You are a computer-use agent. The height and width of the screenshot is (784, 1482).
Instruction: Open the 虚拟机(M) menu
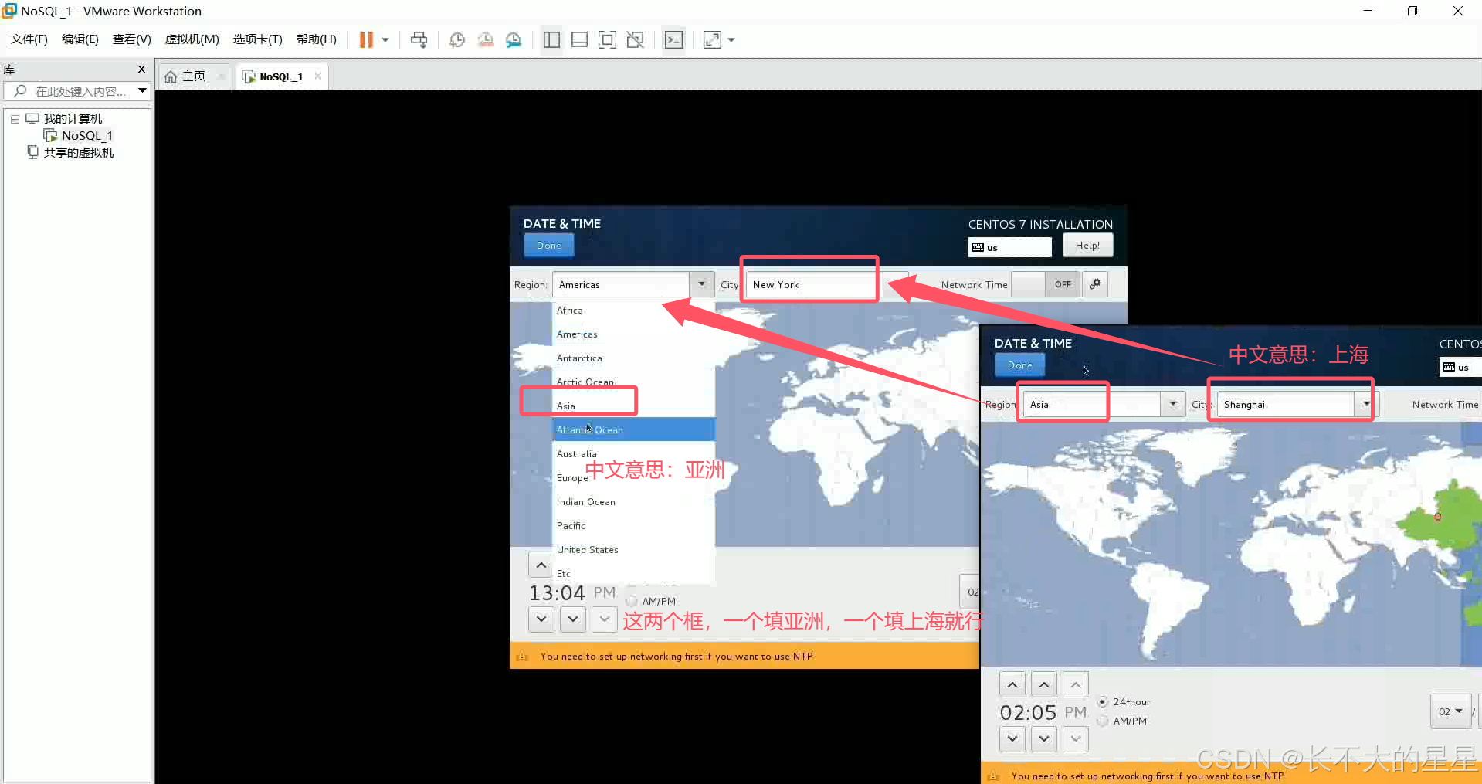(192, 39)
